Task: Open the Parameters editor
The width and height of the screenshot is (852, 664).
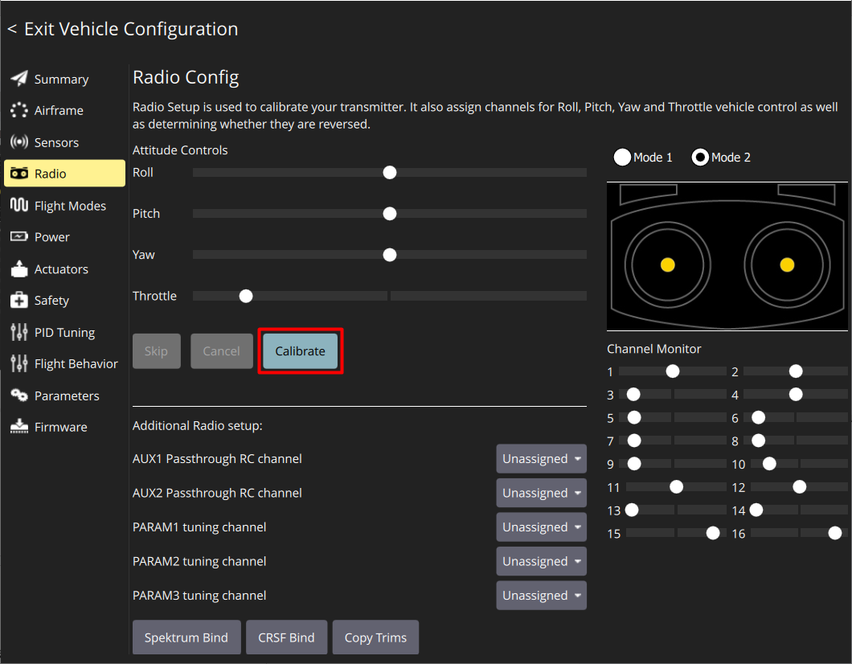Action: pos(18,396)
